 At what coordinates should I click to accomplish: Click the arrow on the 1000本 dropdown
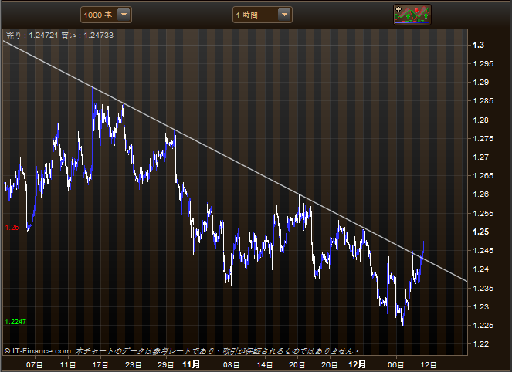pos(124,15)
